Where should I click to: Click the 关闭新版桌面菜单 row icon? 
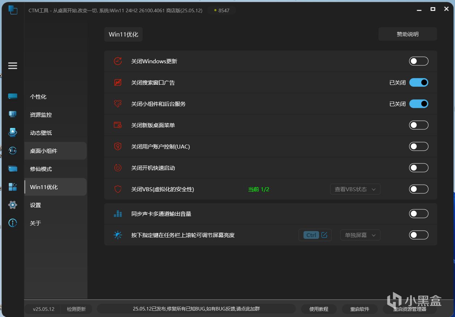click(118, 125)
